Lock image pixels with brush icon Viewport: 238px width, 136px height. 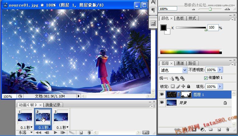pyautogui.click(x=178, y=86)
